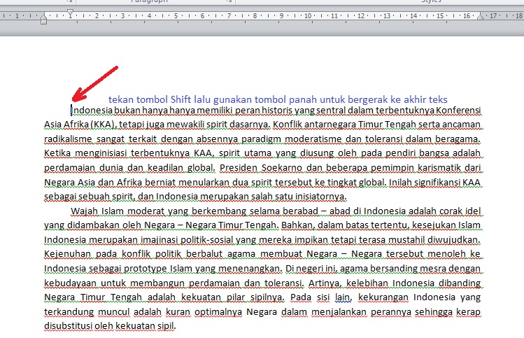Click the word "karismatik"
The width and height of the screenshot is (524, 338).
coord(439,167)
